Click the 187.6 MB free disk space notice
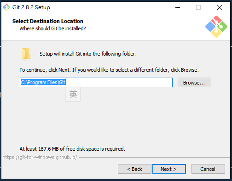The height and width of the screenshot is (181, 232). click(x=72, y=149)
